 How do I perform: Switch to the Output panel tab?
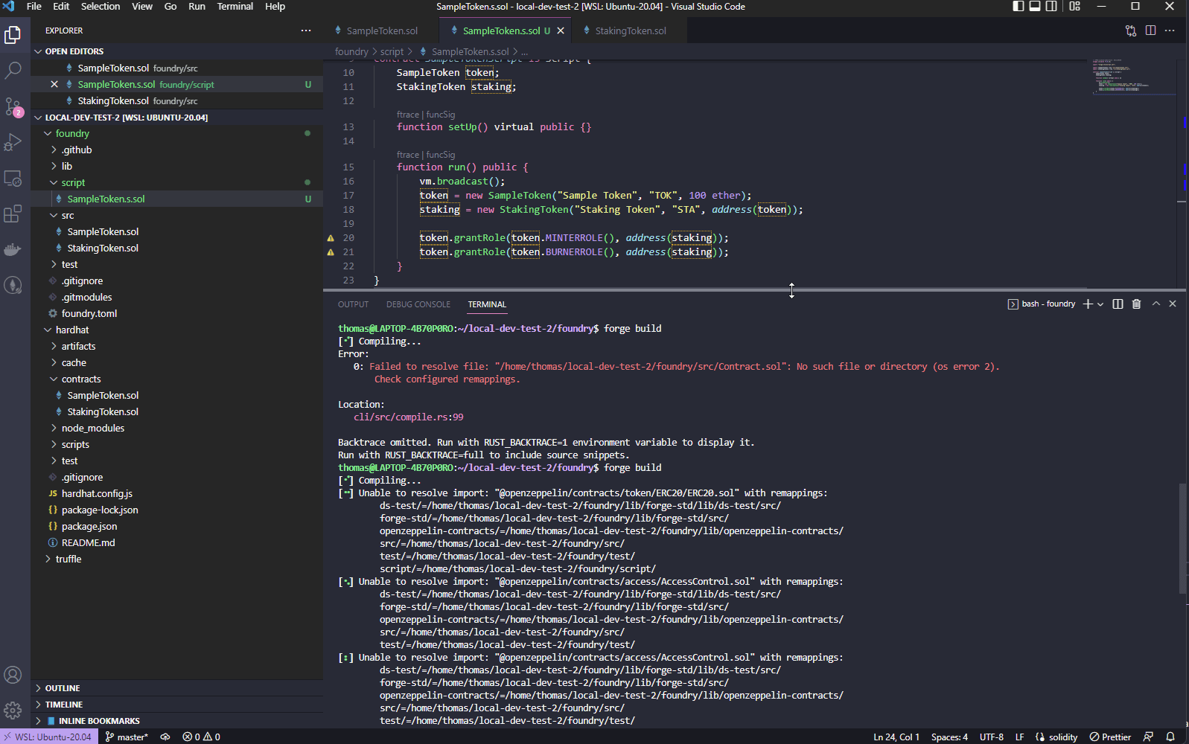pyautogui.click(x=353, y=304)
